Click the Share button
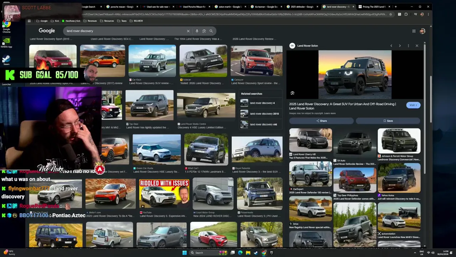Viewport: 456px width, 257px height. (321, 121)
